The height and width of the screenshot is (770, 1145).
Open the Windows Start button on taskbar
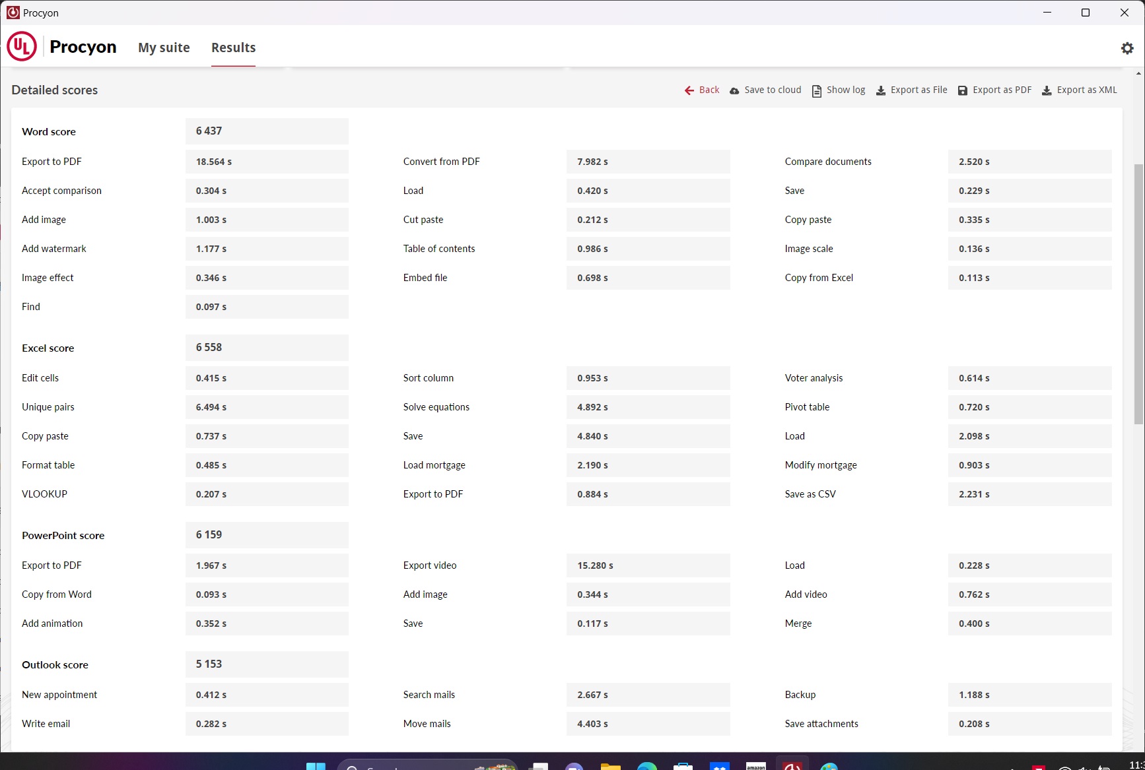tap(316, 765)
